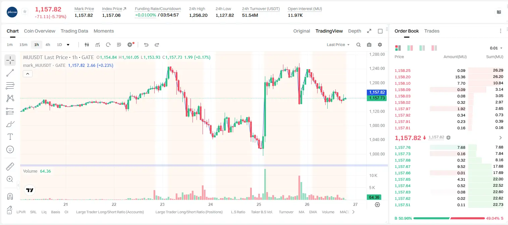
Task: Select the 15m timeframe
Action: click(x=23, y=45)
